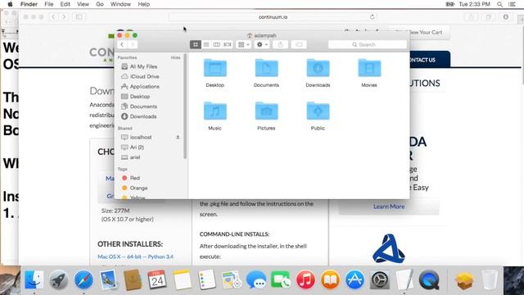Screen dimensions: 524x295
Task: Go back in the Finder window
Action: (122, 44)
